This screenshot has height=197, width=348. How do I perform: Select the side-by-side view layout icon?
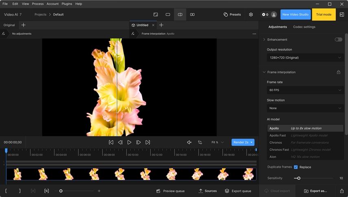click(x=192, y=14)
